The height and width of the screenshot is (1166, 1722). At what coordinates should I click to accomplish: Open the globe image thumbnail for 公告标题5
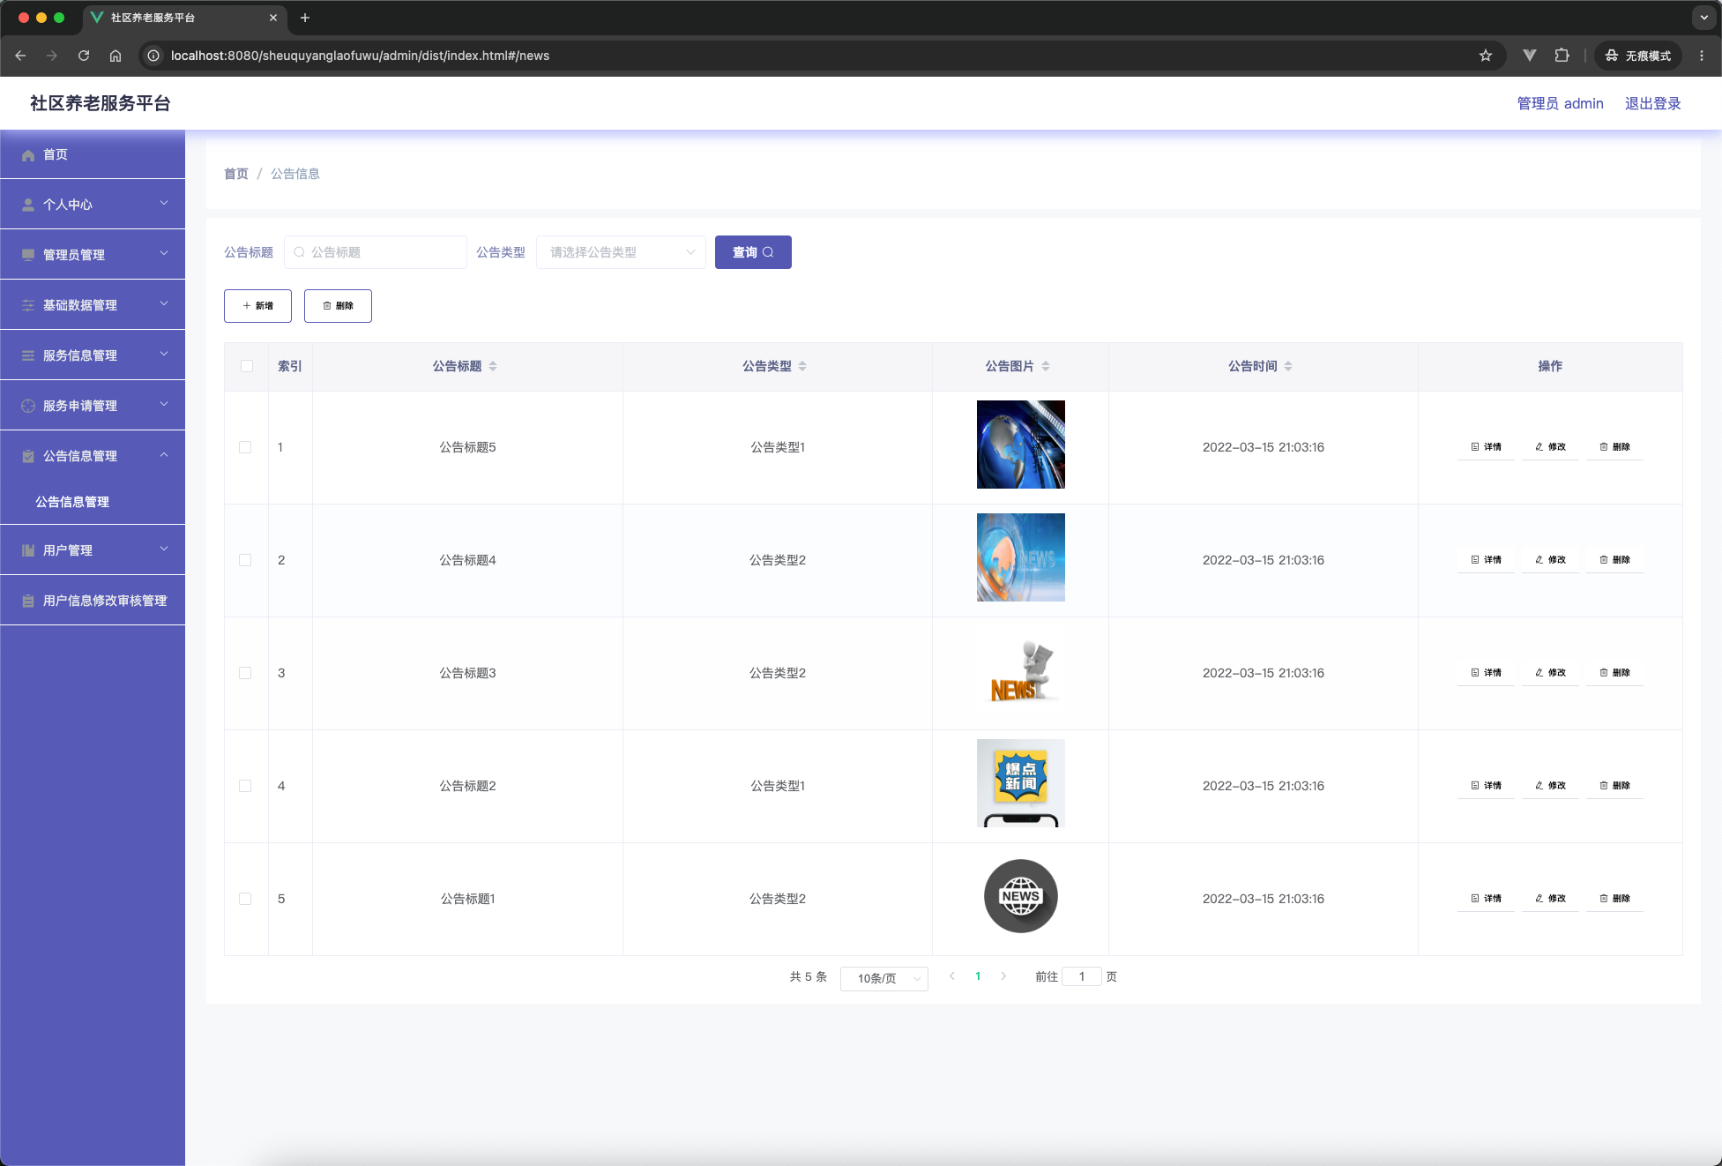(1021, 445)
